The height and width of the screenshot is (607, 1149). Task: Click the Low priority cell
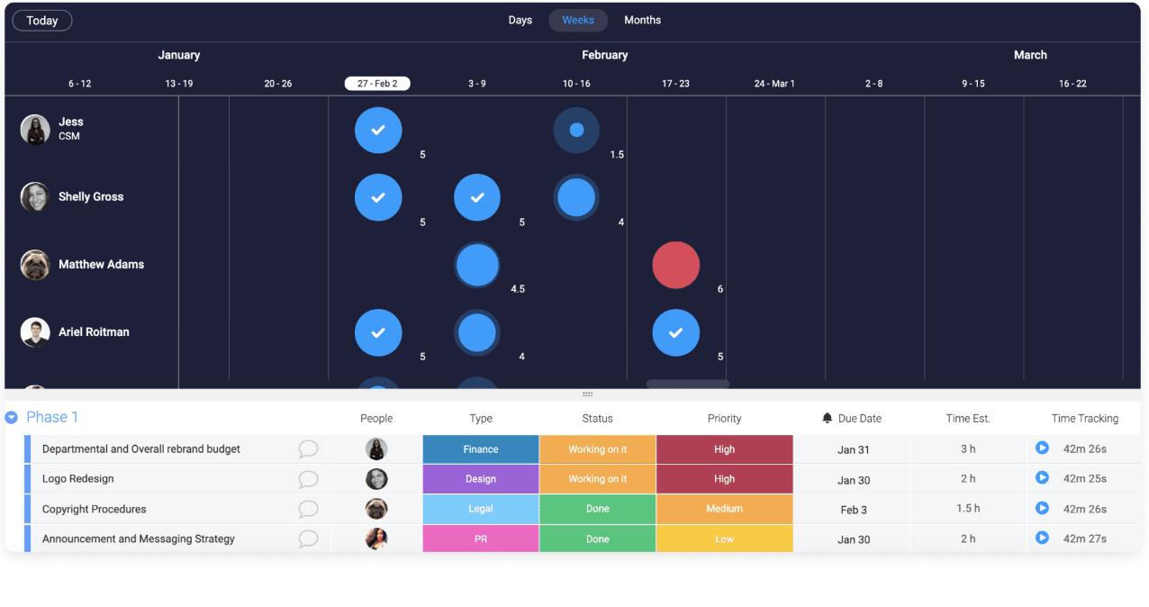point(724,539)
